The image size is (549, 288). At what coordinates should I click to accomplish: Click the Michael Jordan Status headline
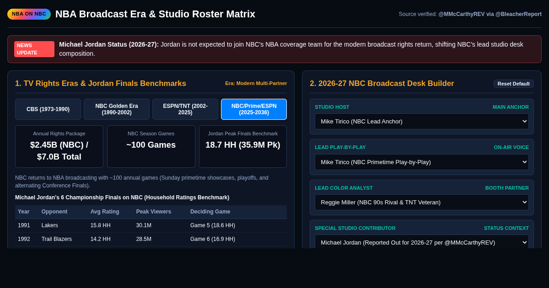point(109,44)
